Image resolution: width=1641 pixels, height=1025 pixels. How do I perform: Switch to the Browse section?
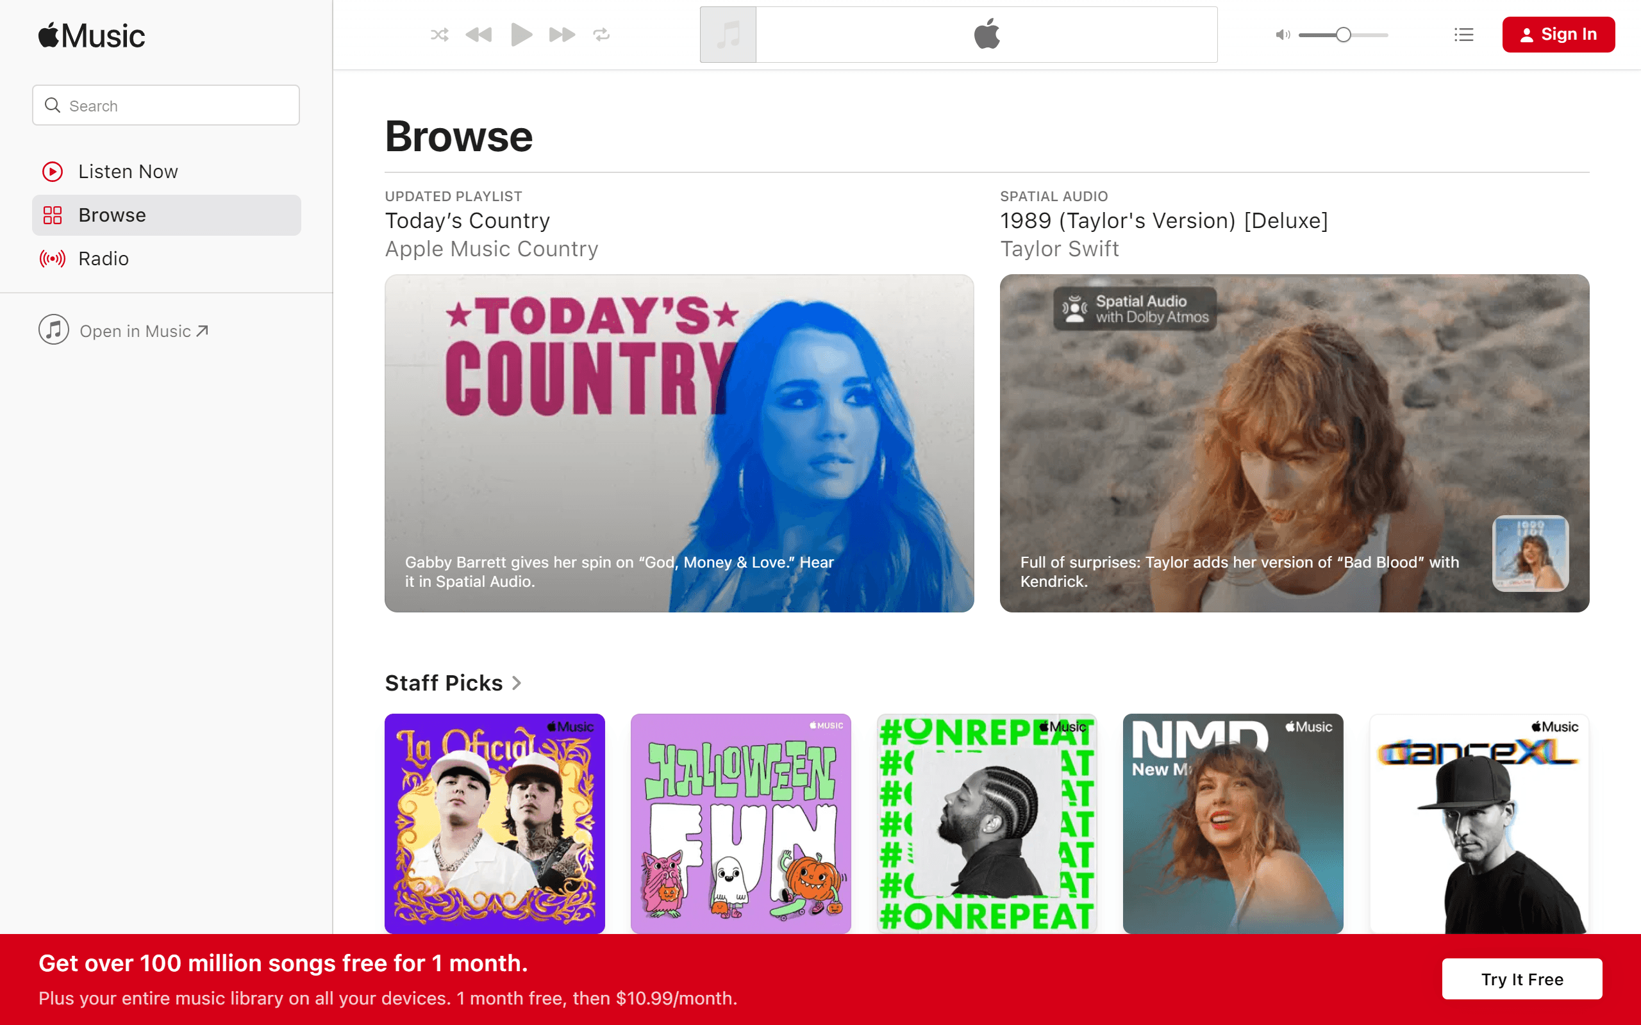coord(113,215)
